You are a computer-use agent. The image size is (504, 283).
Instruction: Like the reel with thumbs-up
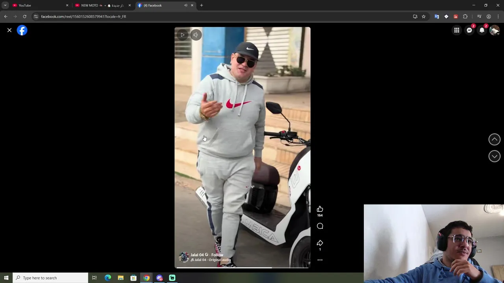(320, 209)
